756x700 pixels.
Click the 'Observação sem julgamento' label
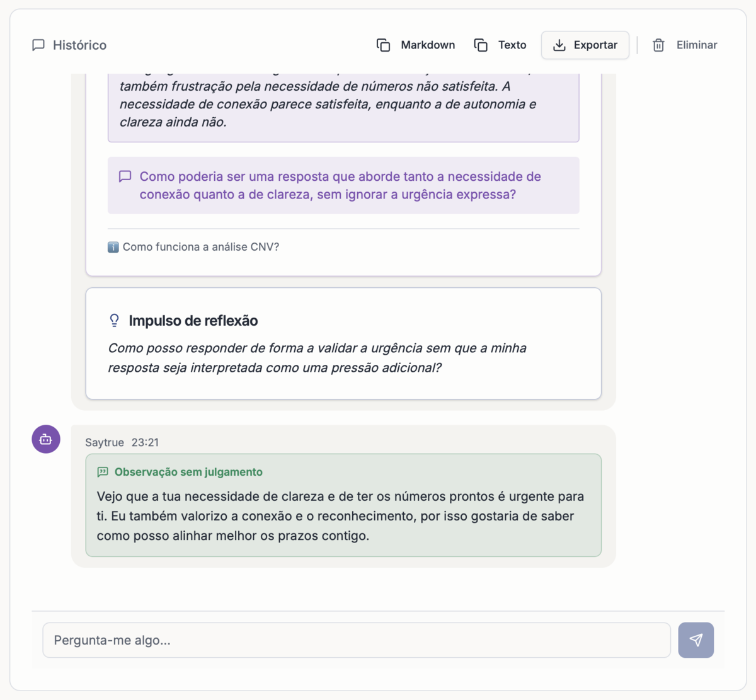point(188,472)
